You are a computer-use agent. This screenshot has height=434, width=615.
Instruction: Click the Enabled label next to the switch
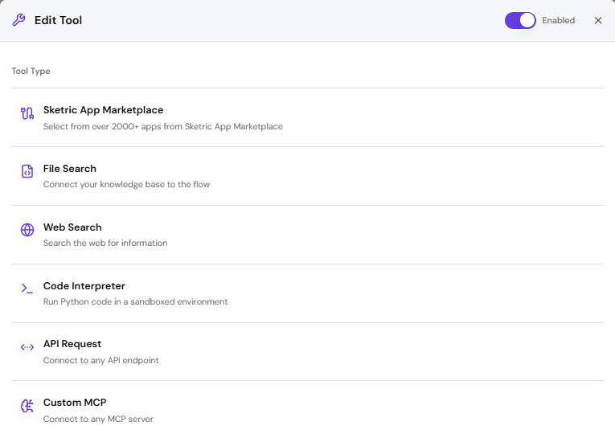[x=558, y=21]
